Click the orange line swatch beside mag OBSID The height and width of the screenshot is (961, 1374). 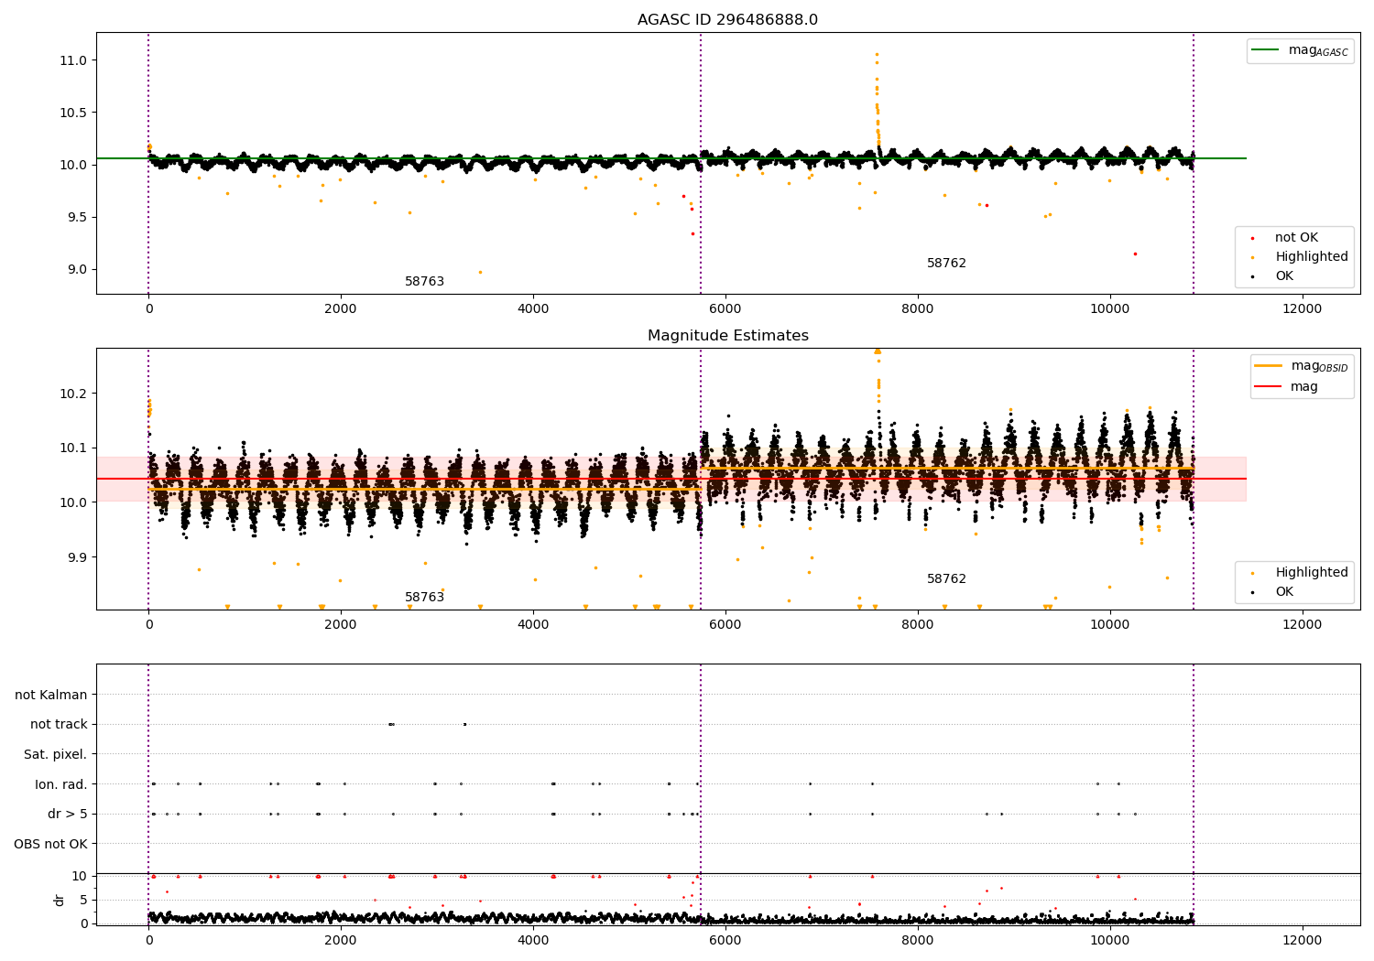coord(1269,366)
